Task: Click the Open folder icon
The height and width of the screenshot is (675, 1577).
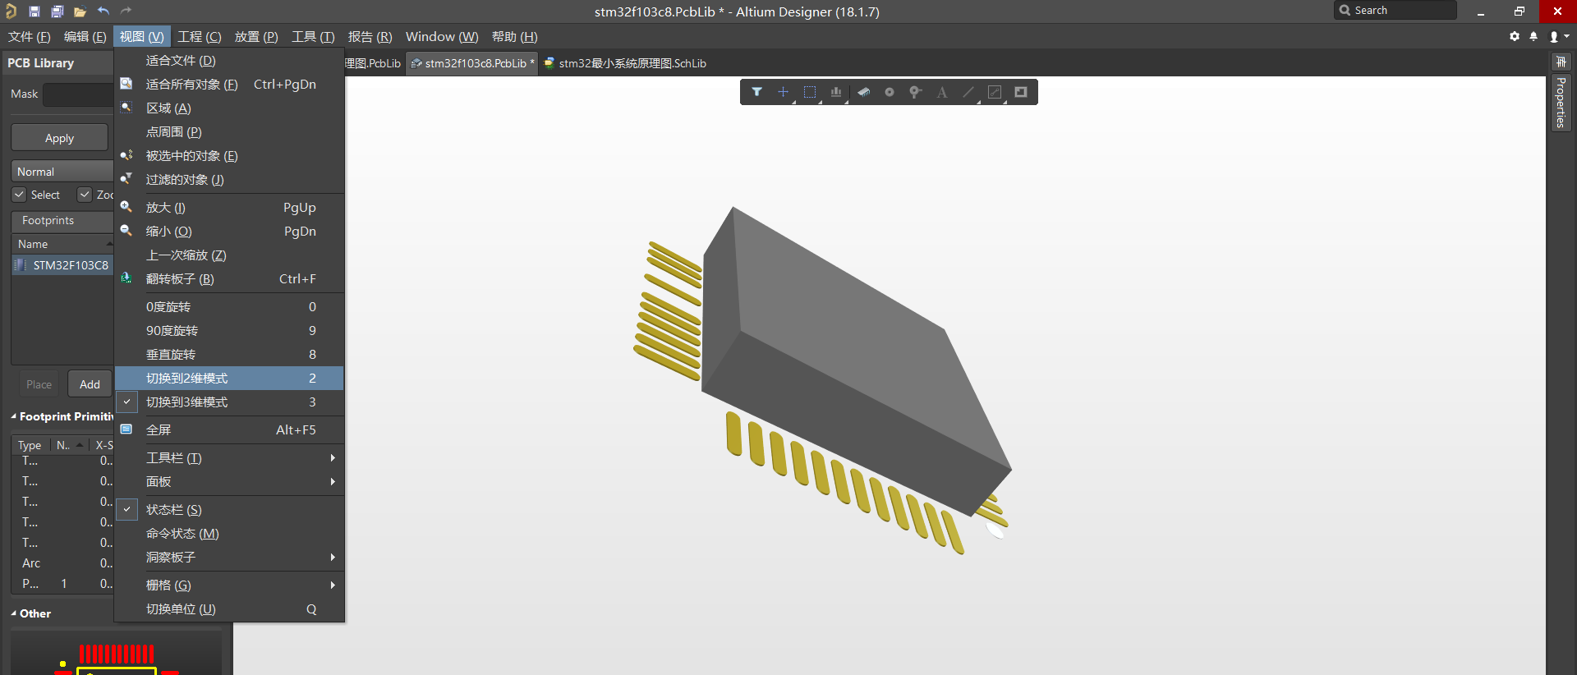Action: tap(80, 11)
